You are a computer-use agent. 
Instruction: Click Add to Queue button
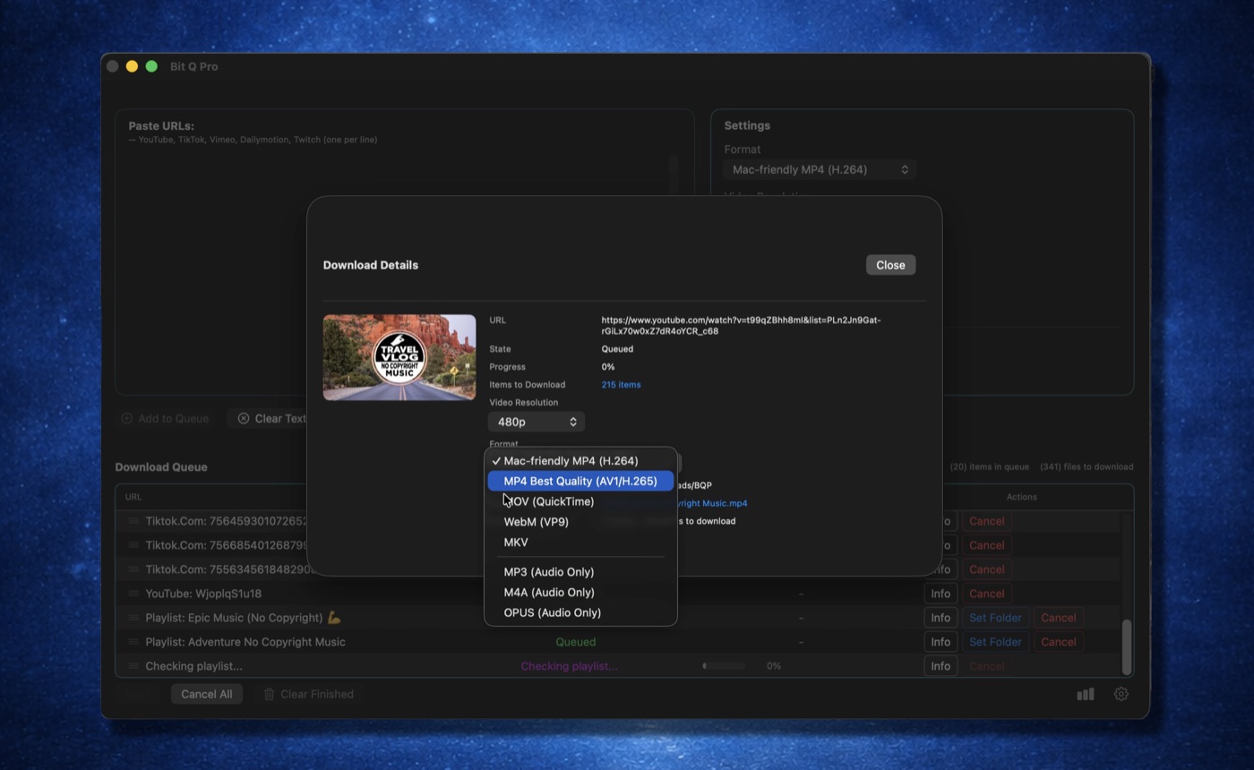pyautogui.click(x=165, y=418)
